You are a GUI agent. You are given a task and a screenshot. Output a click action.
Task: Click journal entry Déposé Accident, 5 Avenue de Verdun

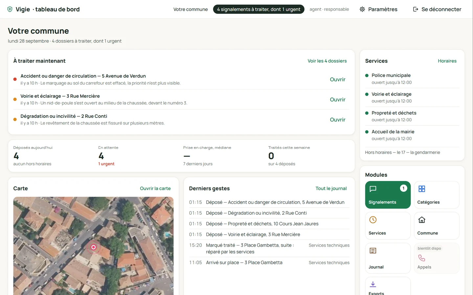[x=269, y=202]
